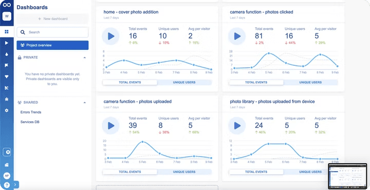Open the flag icon in sidebar
The image size is (370, 190).
click(x=7, y=65)
